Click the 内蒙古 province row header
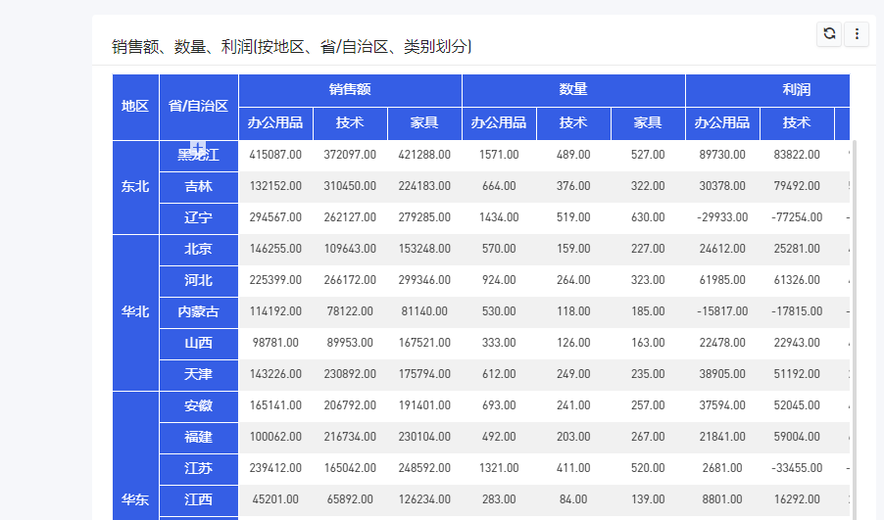This screenshot has height=520, width=884. [x=198, y=312]
